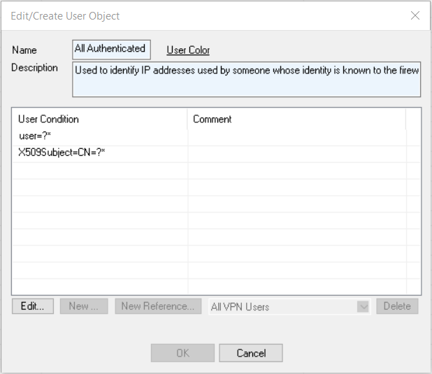The height and width of the screenshot is (374, 432).
Task: Click the New ... button
Action: coord(83,306)
